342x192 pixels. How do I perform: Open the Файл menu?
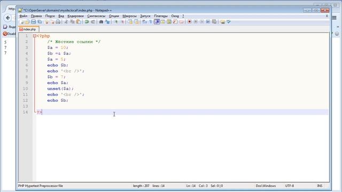point(24,16)
